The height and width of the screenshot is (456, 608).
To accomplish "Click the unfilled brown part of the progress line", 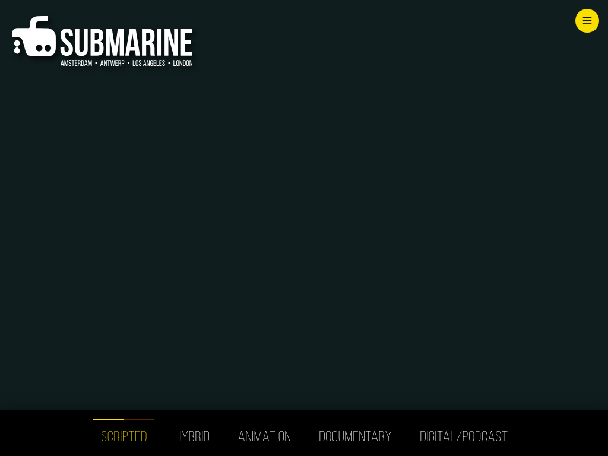I will pos(139,420).
